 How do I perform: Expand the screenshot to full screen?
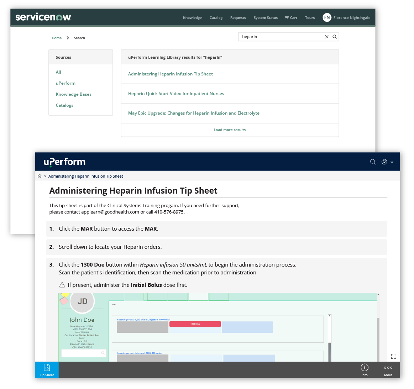(394, 356)
